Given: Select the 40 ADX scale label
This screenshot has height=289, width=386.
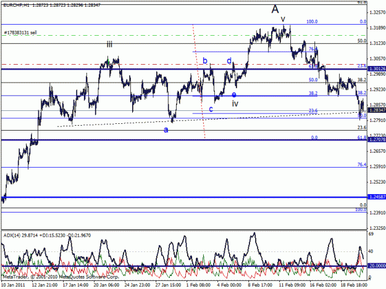Looking at the screenshot, I should 371,251.
